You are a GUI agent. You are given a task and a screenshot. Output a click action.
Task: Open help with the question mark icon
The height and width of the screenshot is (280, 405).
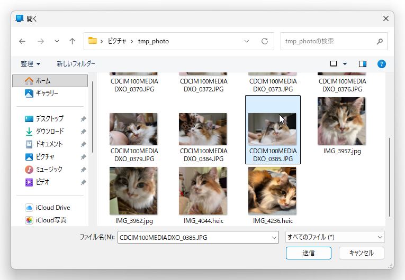point(382,64)
